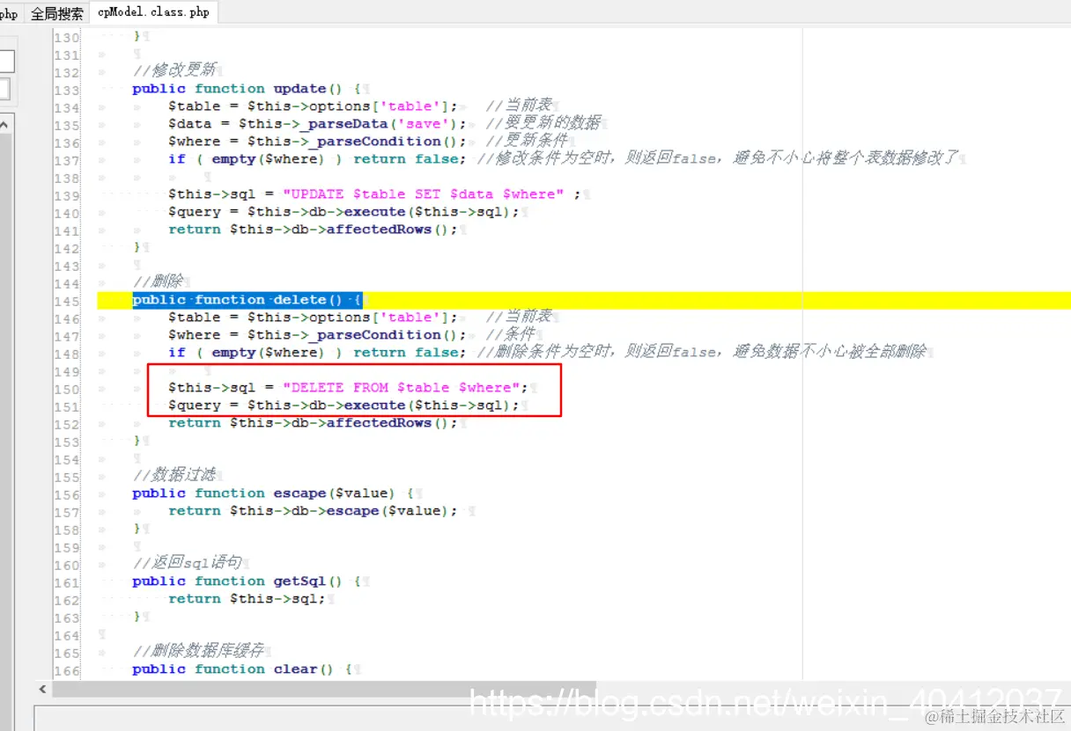Click line number 156 in the gutter
1071x731 pixels.
(x=66, y=494)
